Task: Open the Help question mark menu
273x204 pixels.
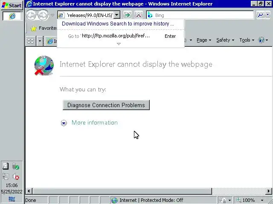Action: (263, 40)
